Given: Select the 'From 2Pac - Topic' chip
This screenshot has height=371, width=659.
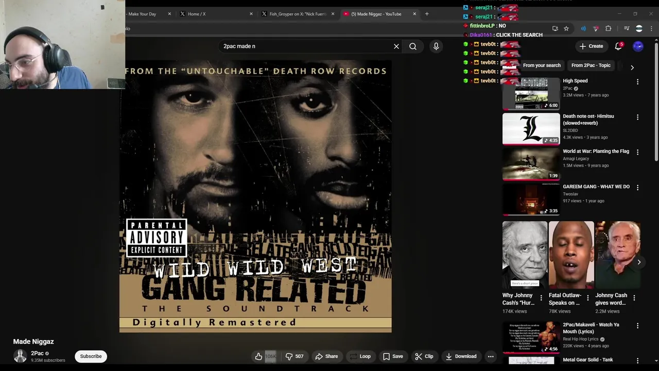Looking at the screenshot, I should pyautogui.click(x=591, y=65).
